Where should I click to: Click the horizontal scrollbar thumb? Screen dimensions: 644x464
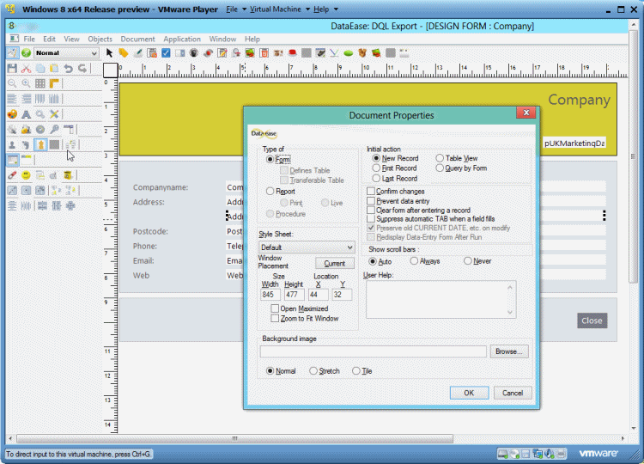pyautogui.click(x=235, y=438)
